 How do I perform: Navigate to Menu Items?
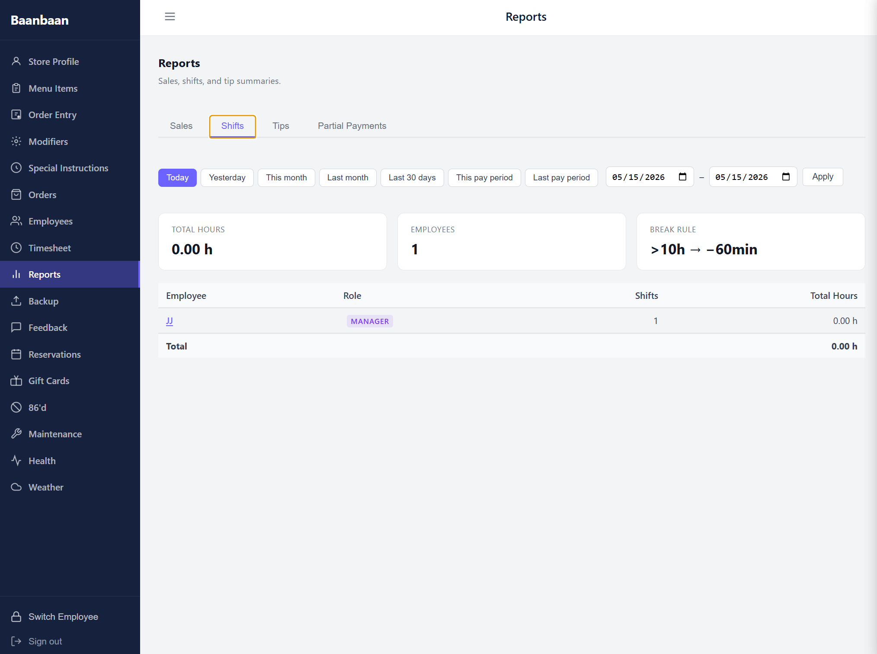click(x=70, y=88)
